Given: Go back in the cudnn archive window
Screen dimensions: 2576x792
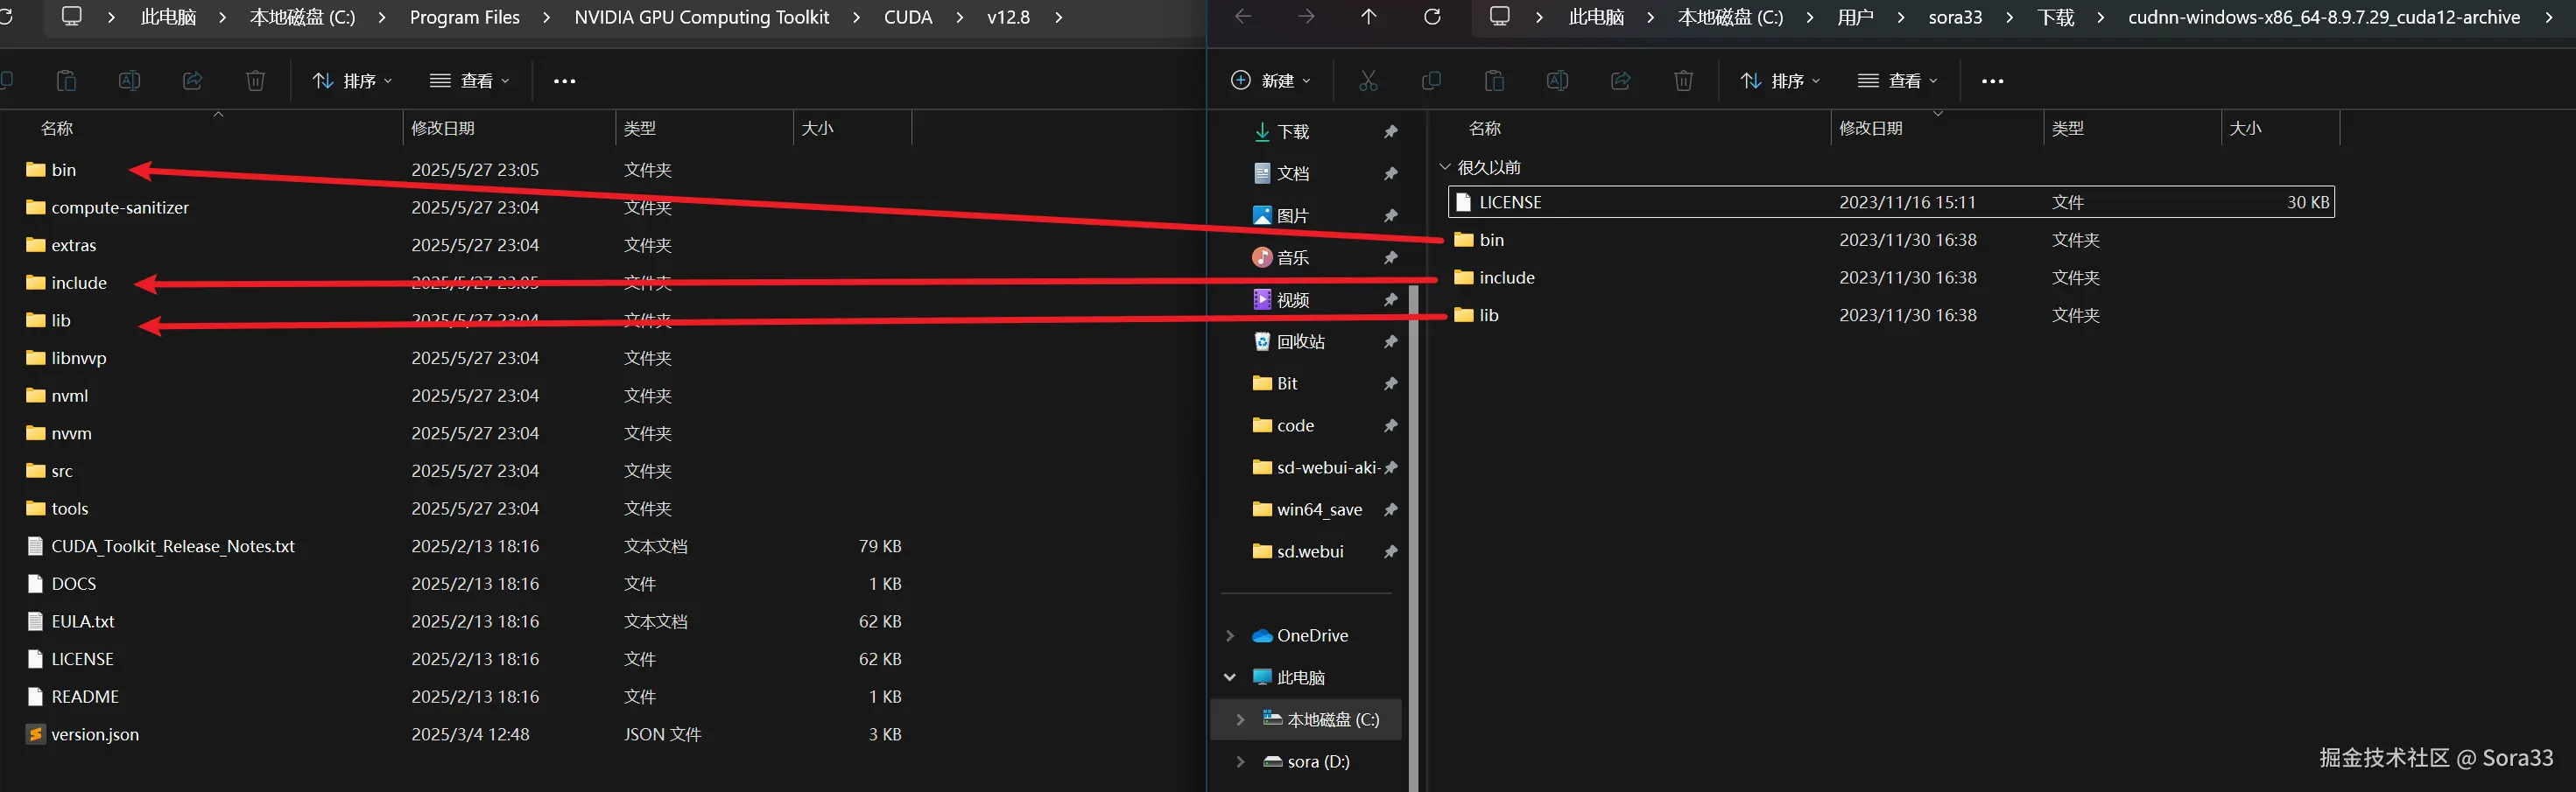Looking at the screenshot, I should click(x=1243, y=17).
